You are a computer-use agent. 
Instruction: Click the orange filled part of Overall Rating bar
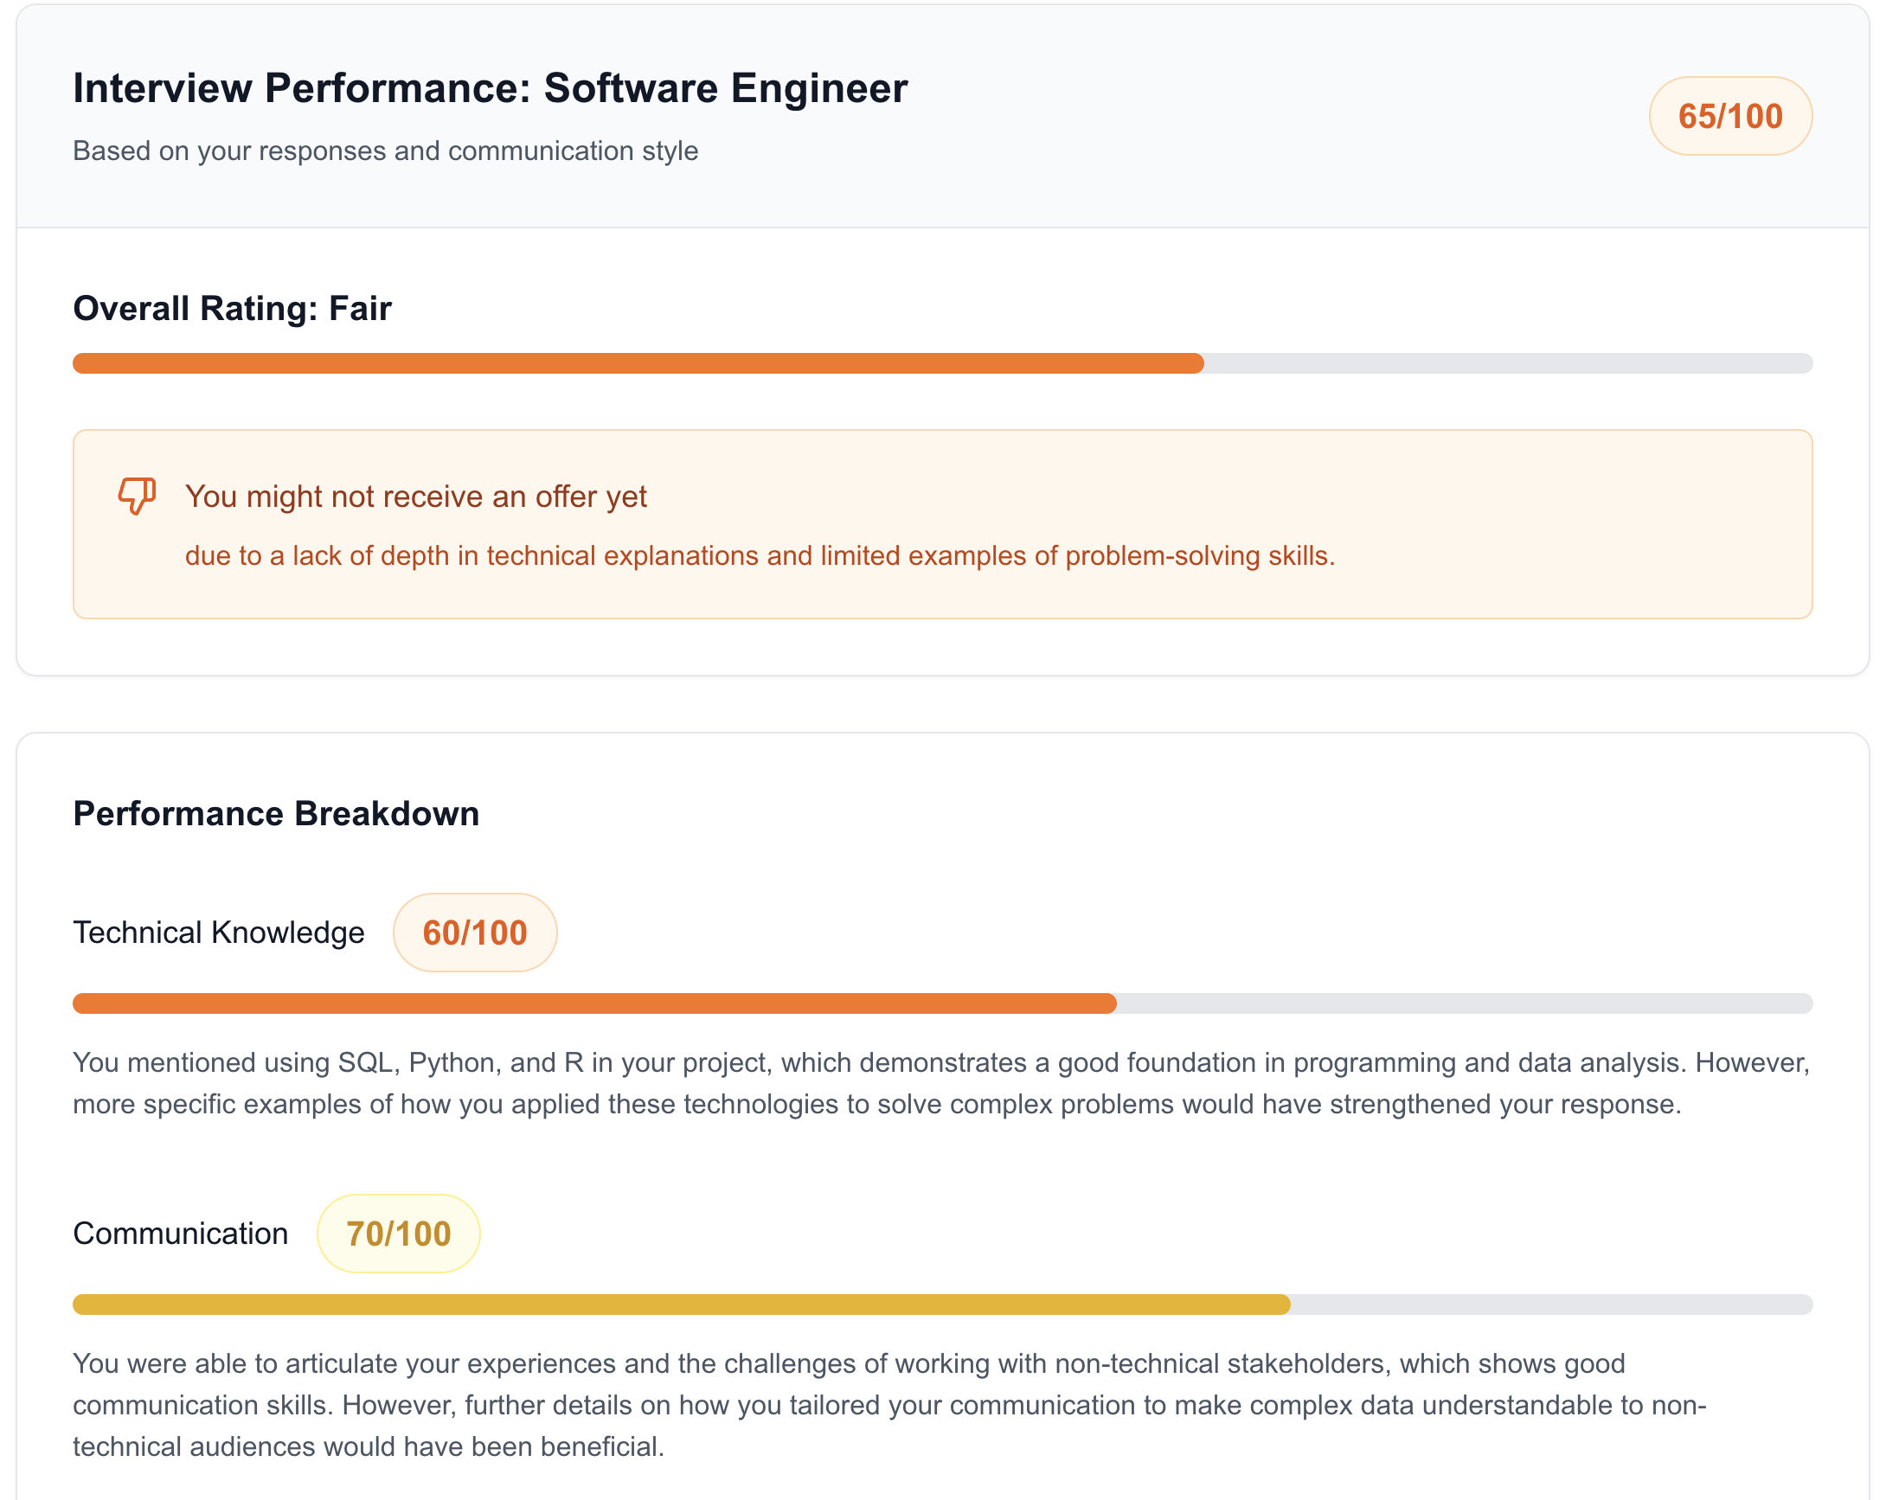coord(638,363)
